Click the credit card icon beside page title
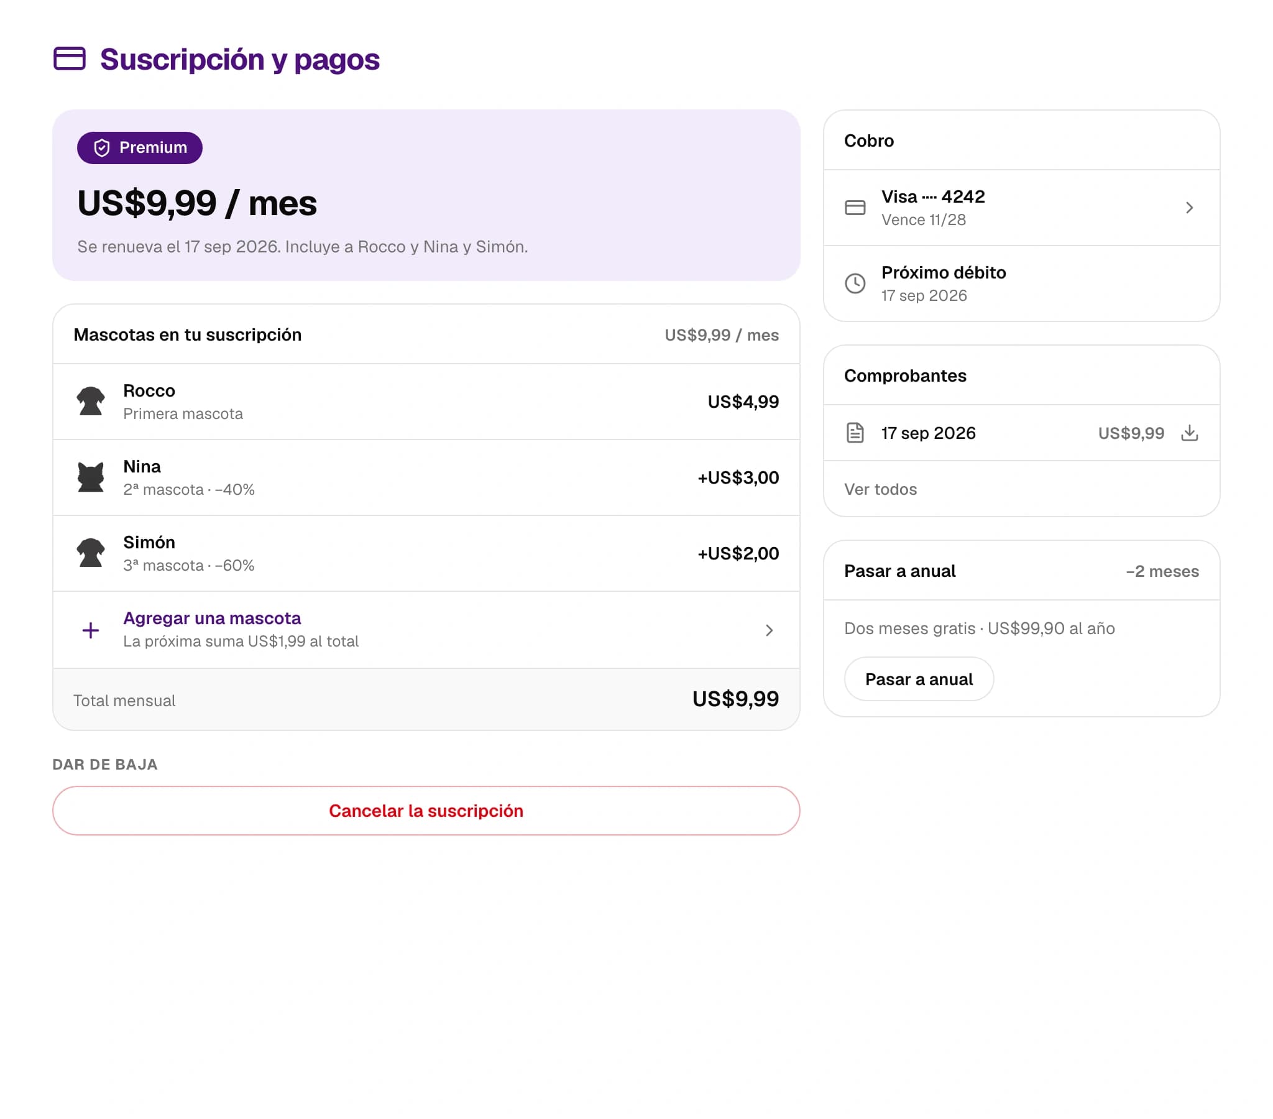 pyautogui.click(x=69, y=58)
